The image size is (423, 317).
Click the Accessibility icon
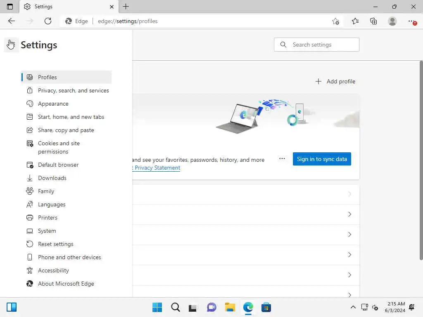tap(30, 270)
